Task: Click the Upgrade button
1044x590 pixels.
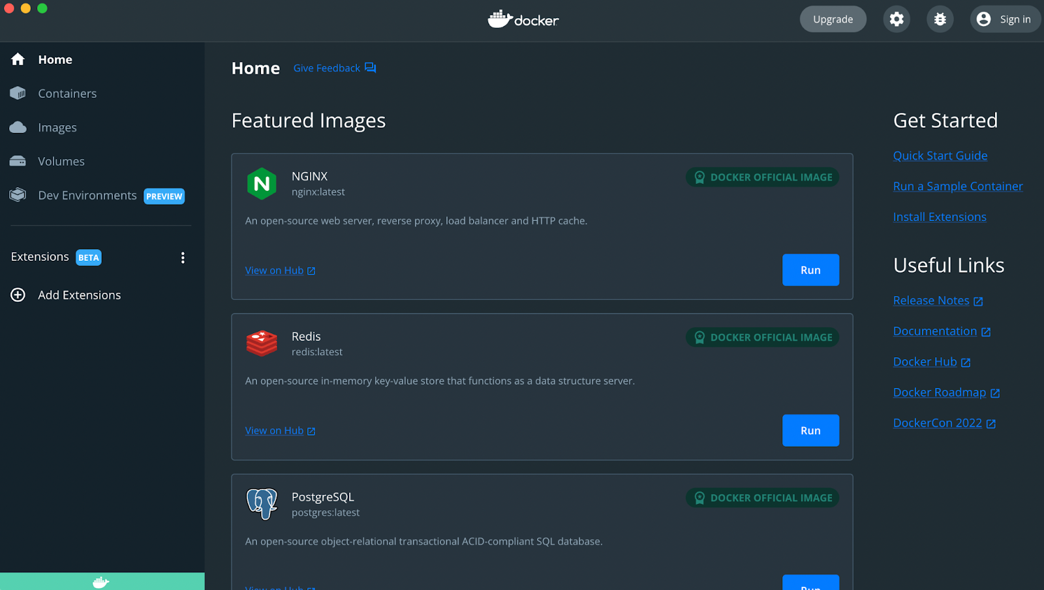Action: point(833,19)
